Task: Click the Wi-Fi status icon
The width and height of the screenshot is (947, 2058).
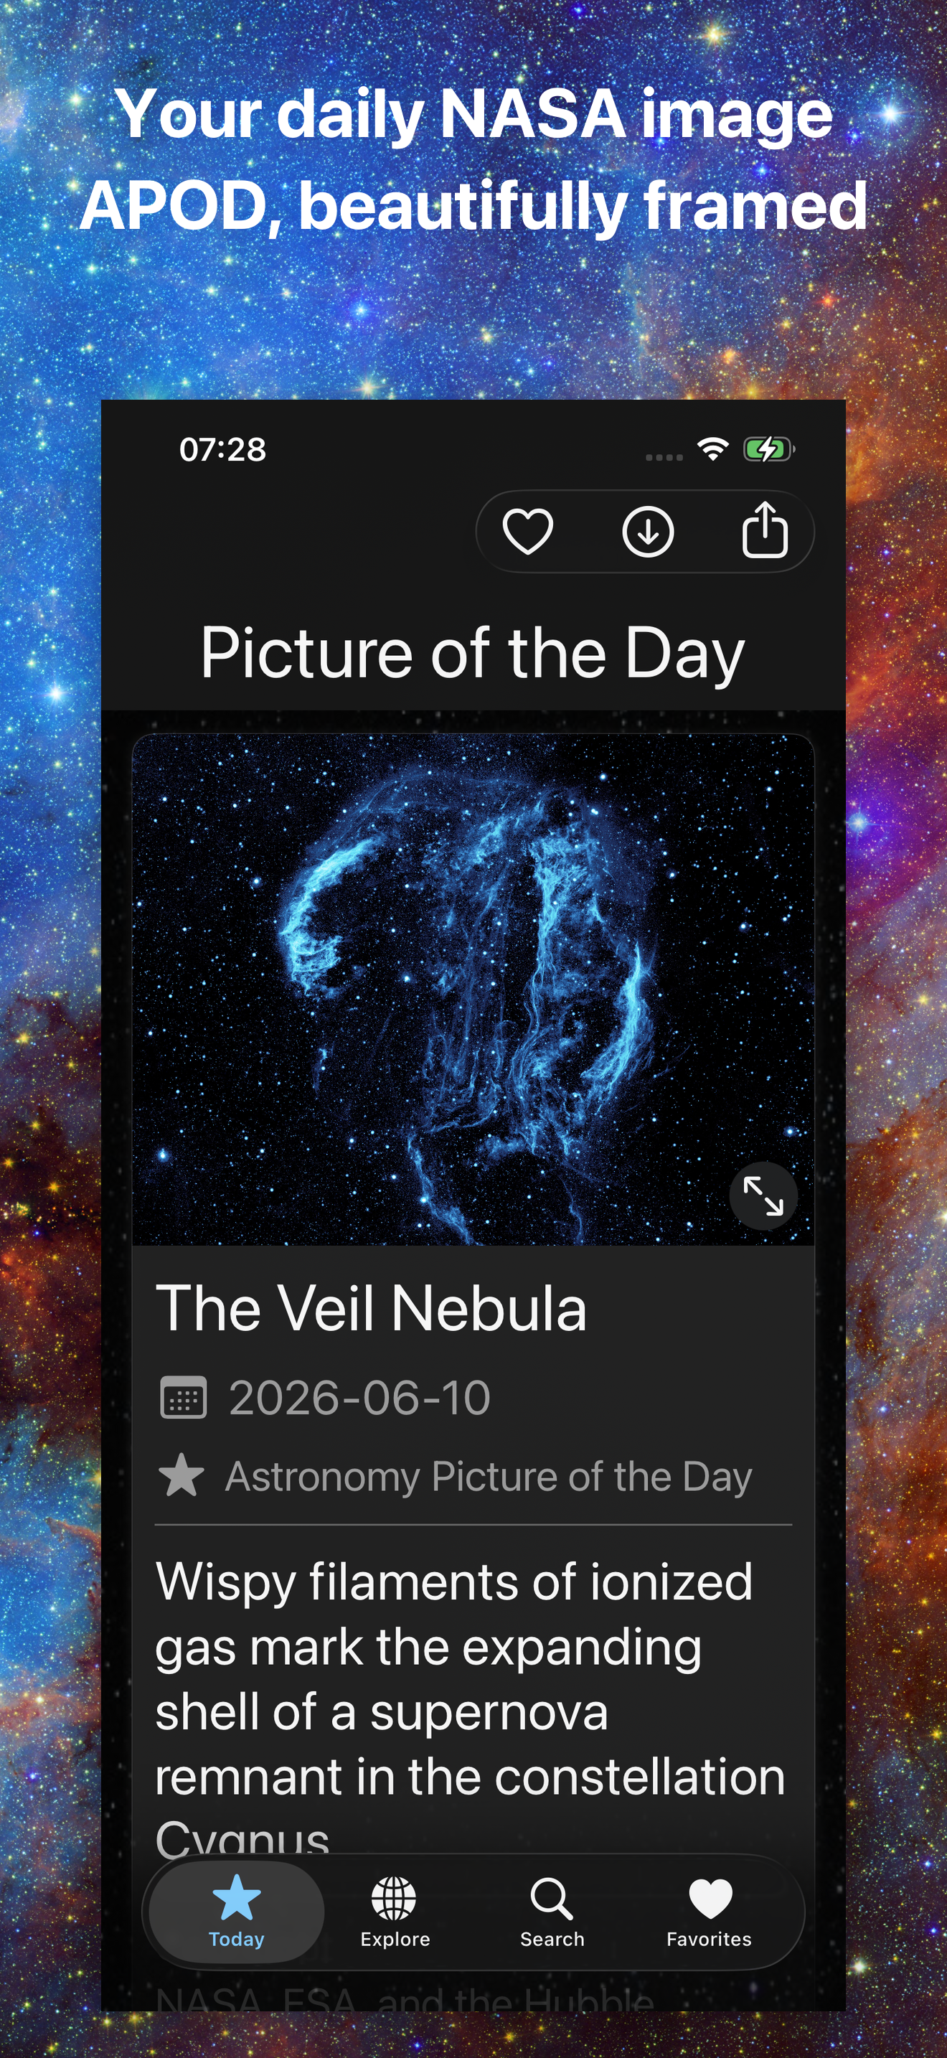Action: [x=712, y=449]
